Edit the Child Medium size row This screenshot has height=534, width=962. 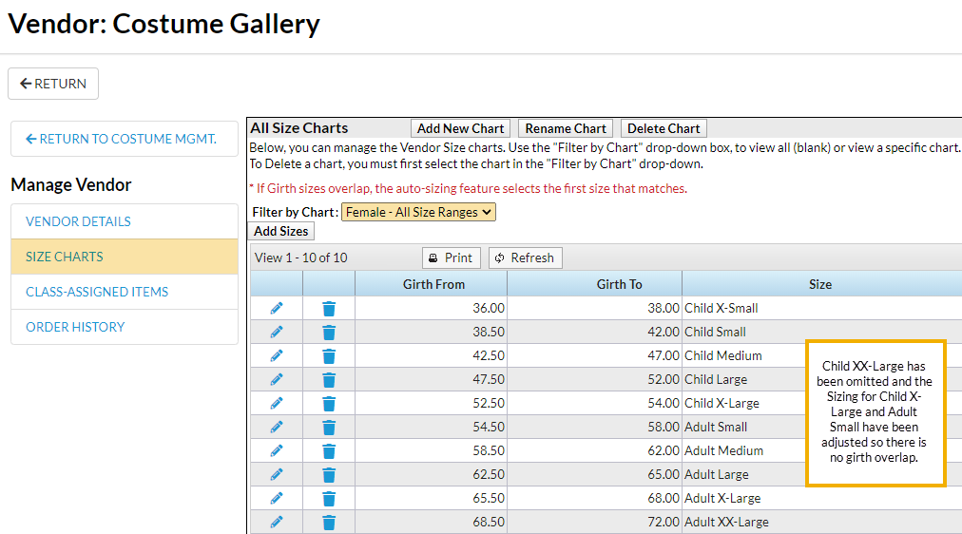tap(277, 355)
